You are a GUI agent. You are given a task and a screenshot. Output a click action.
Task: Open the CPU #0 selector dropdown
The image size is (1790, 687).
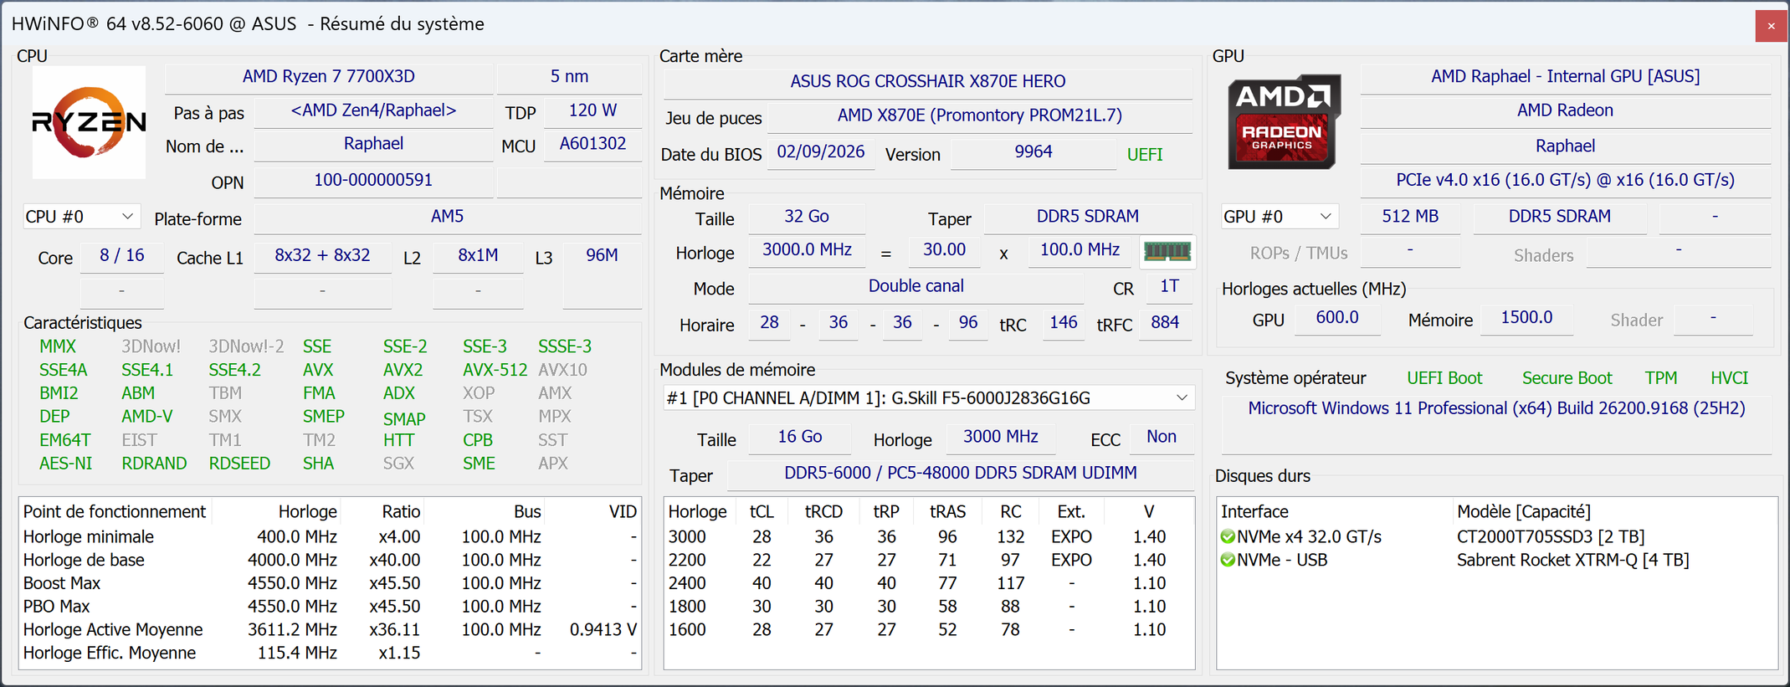[x=80, y=217]
